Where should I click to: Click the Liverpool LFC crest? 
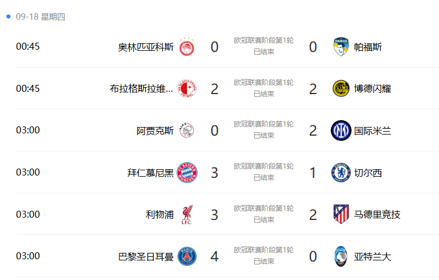(187, 214)
